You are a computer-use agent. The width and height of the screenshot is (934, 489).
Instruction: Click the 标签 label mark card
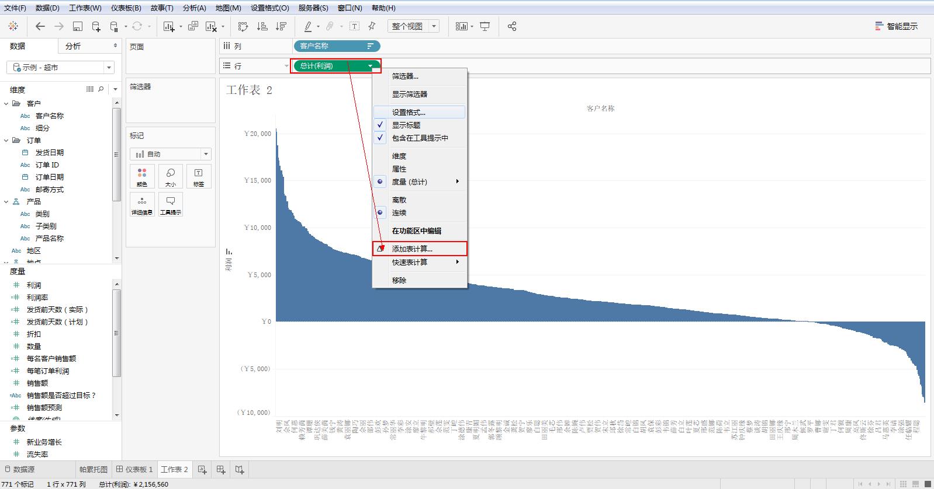point(199,176)
